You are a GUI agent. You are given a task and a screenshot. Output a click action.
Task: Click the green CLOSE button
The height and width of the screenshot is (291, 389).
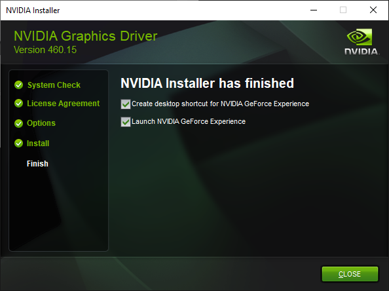pos(350,274)
